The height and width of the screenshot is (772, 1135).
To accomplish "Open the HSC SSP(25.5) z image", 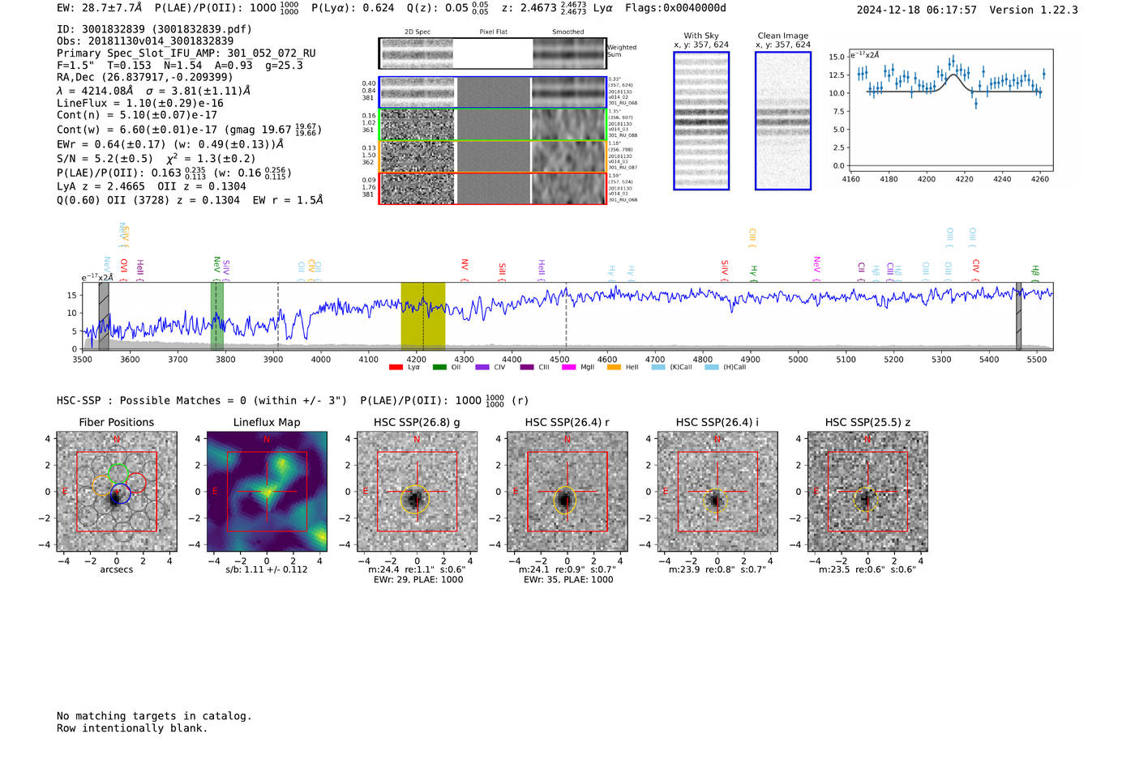I will [x=867, y=492].
